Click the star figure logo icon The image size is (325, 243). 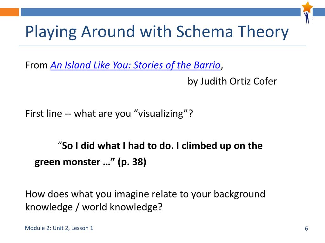click(307, 13)
